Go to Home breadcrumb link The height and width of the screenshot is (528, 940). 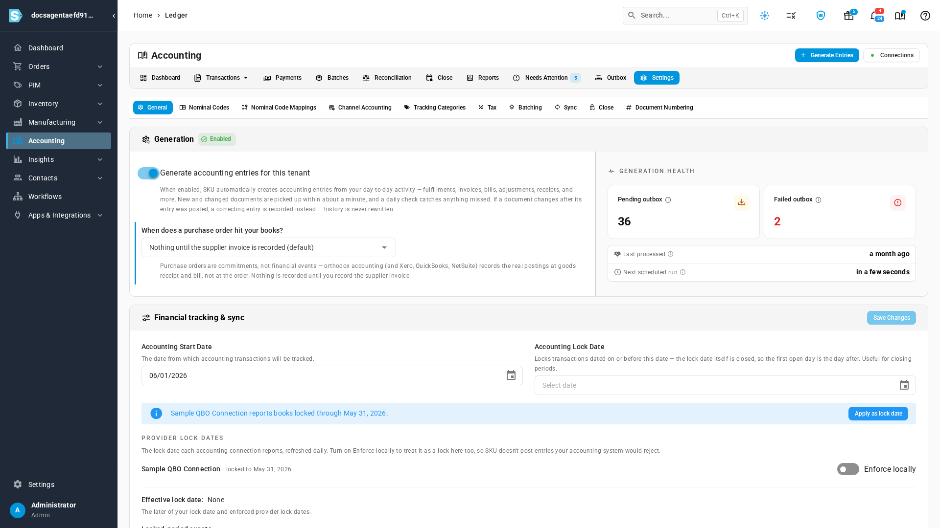click(x=143, y=15)
